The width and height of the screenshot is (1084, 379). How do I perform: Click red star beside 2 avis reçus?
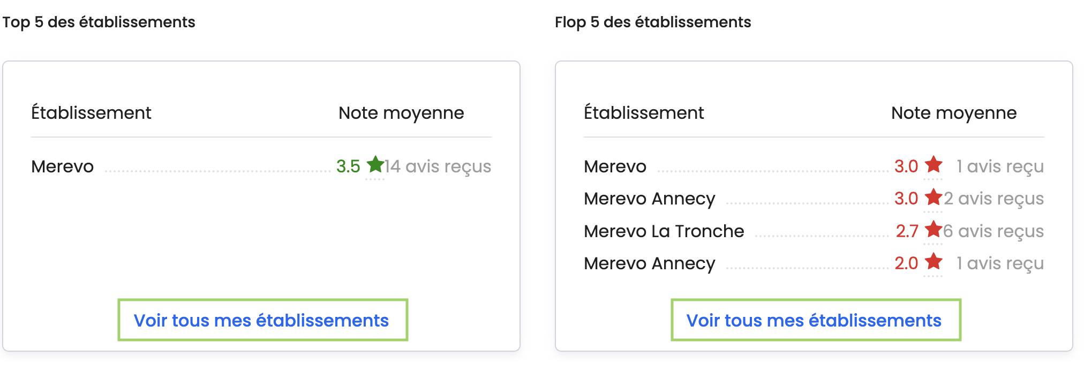tap(934, 197)
